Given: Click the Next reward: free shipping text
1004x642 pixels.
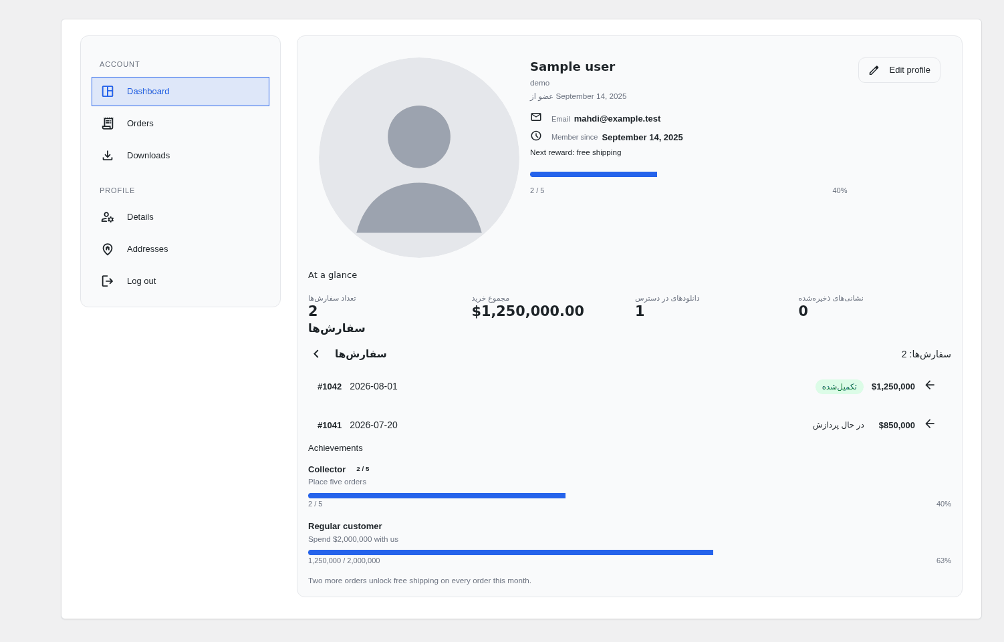Looking at the screenshot, I should tap(576, 152).
